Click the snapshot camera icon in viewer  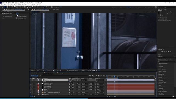click(54, 70)
